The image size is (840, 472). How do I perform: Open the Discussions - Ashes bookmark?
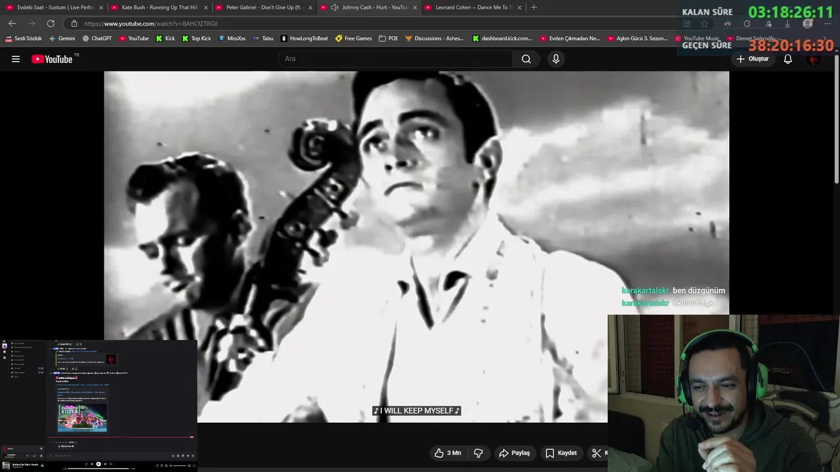pyautogui.click(x=434, y=39)
